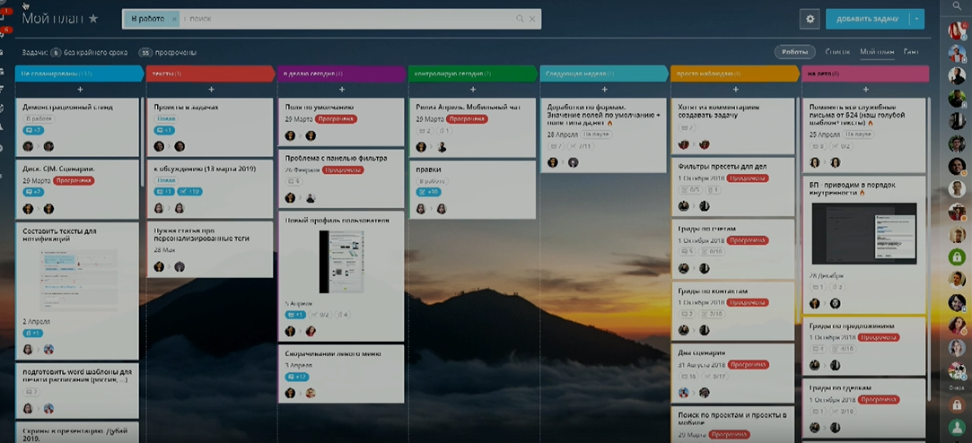Click the green person icon at sidebar bottom
Image resolution: width=972 pixels, height=443 pixels.
coord(957,428)
